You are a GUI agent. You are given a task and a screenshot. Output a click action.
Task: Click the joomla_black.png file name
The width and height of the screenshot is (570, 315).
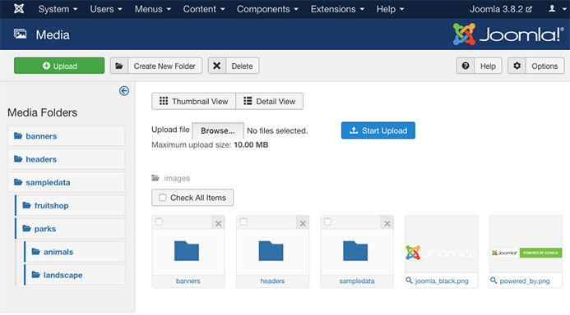pos(442,281)
